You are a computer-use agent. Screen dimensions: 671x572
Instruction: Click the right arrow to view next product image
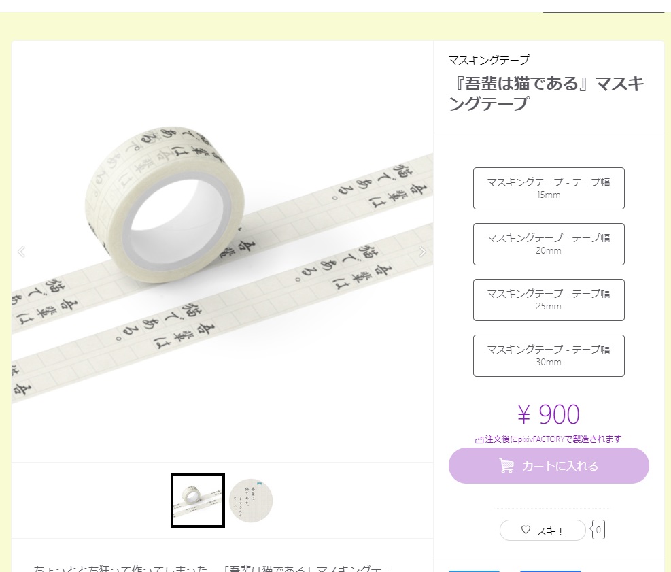(x=423, y=252)
